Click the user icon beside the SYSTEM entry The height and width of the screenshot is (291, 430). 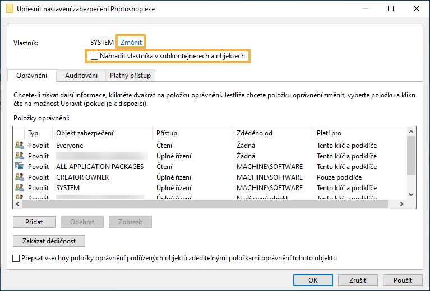click(x=20, y=188)
